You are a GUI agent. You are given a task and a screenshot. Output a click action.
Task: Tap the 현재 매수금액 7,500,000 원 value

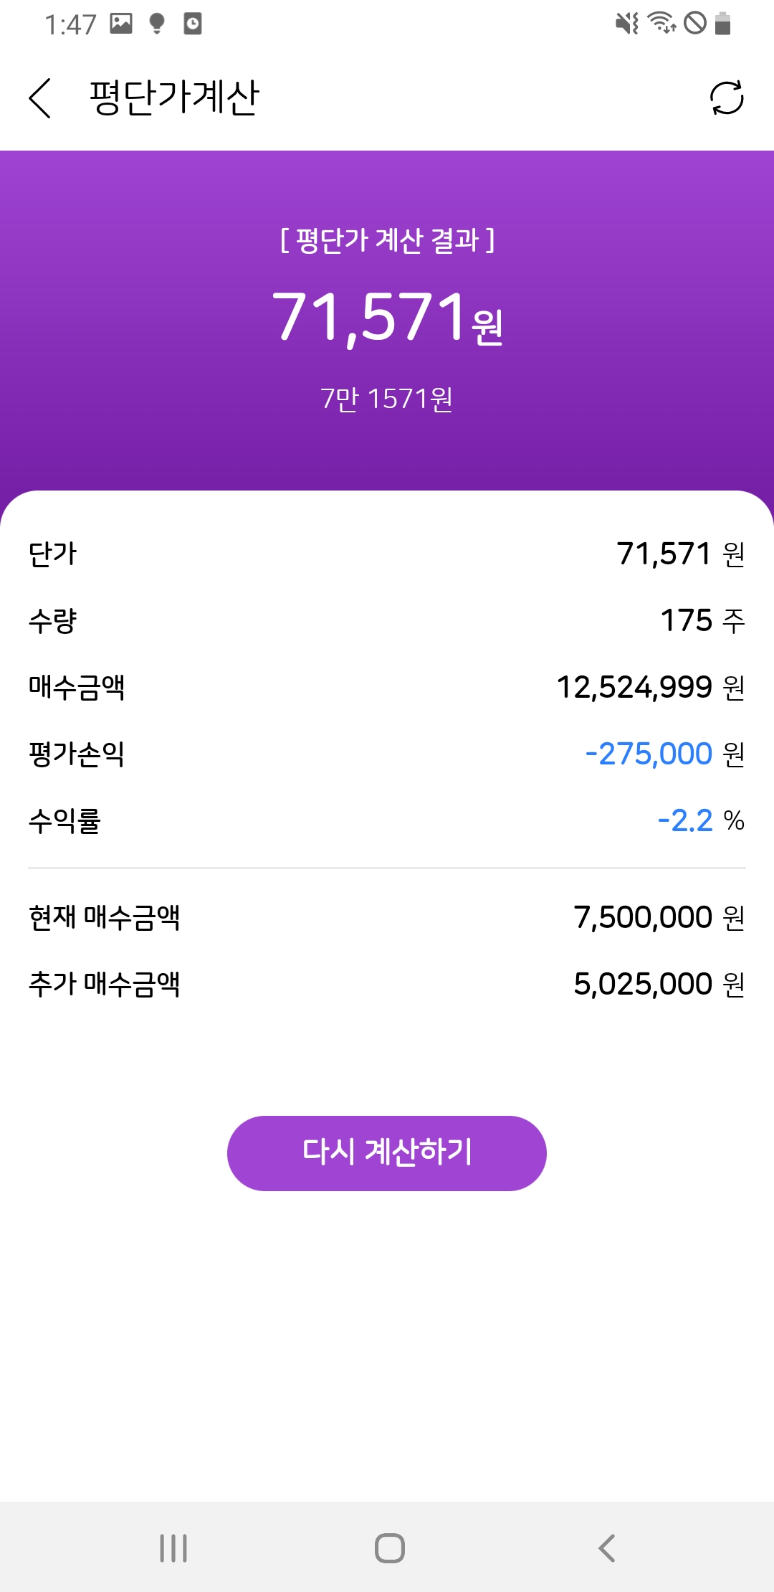[x=659, y=918]
